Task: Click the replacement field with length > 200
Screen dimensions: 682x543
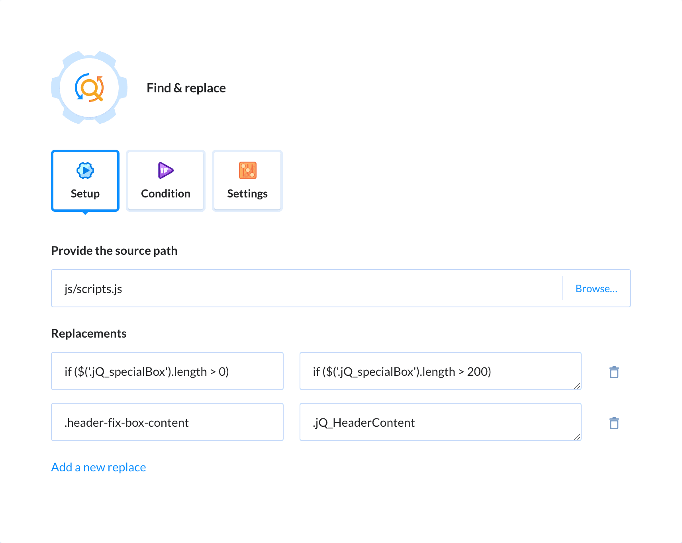Action: tap(440, 371)
